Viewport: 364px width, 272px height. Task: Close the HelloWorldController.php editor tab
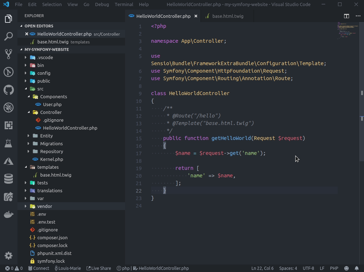(196, 16)
